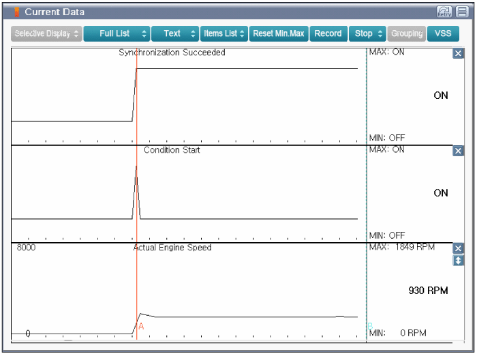Image resolution: width=477 pixels, height=354 pixels.
Task: Click the MIN: 0 RPM readout
Action: 397,333
